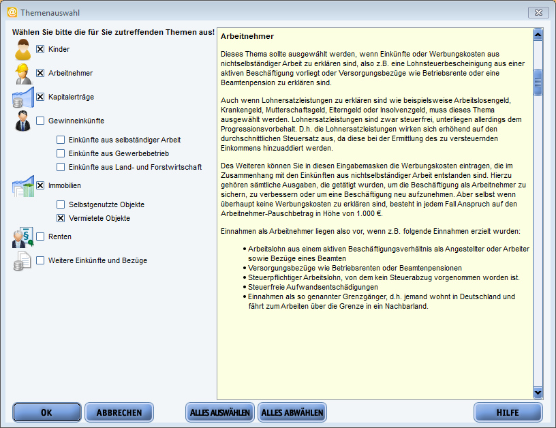Enable the Gewinneinkünfte checkbox
Screen dimensions: 556x428
pyautogui.click(x=40, y=121)
